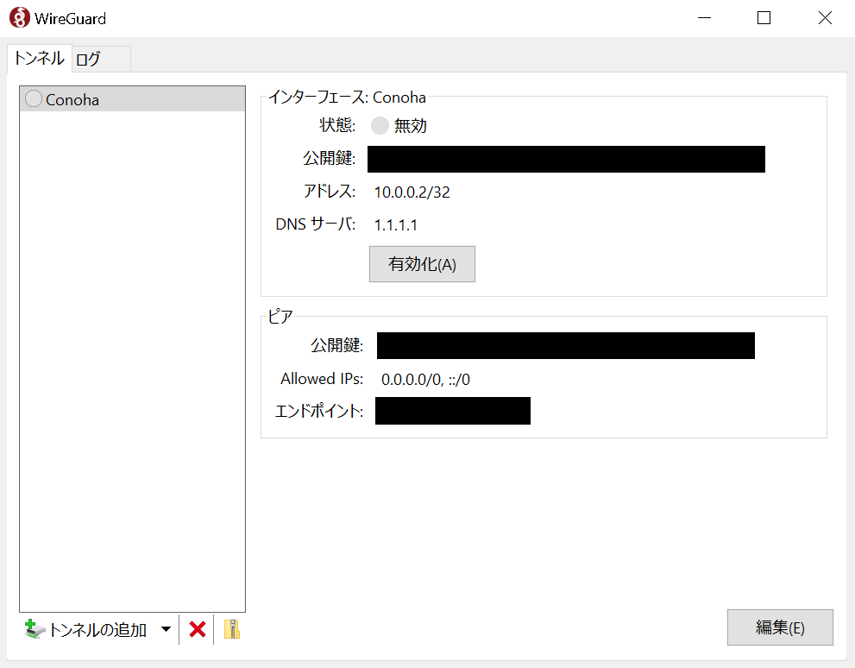Delete selected tunnel with red X
The height and width of the screenshot is (668, 855).
[x=198, y=629]
